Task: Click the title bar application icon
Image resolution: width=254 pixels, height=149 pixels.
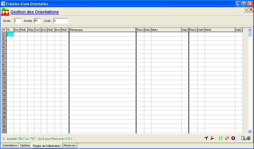Action: tap(3, 4)
